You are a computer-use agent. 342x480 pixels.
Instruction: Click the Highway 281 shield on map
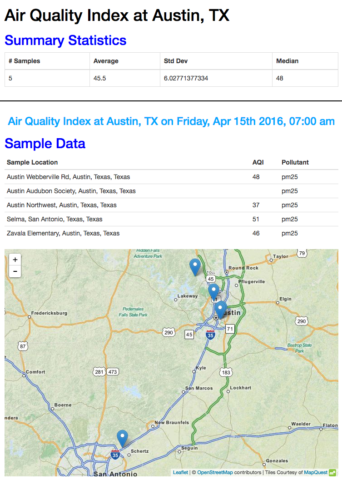[x=99, y=372]
